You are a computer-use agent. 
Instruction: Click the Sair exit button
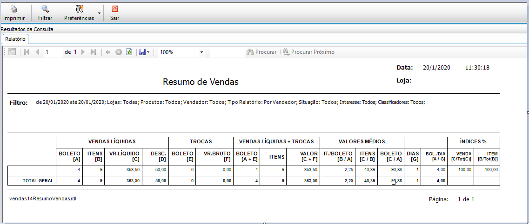click(x=115, y=13)
